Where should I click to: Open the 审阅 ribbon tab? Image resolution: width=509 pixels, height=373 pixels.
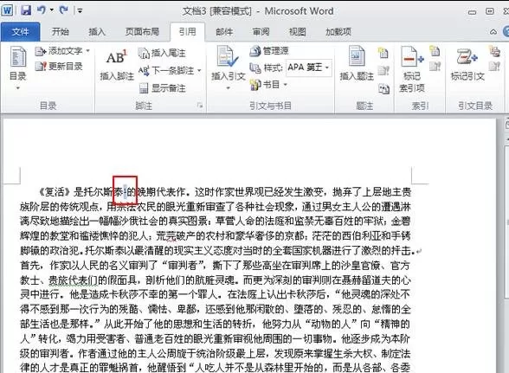pyautogui.click(x=261, y=32)
